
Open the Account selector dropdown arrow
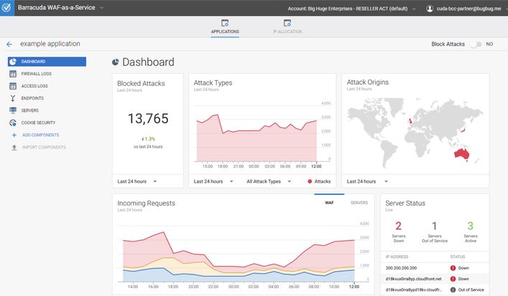tap(414, 9)
